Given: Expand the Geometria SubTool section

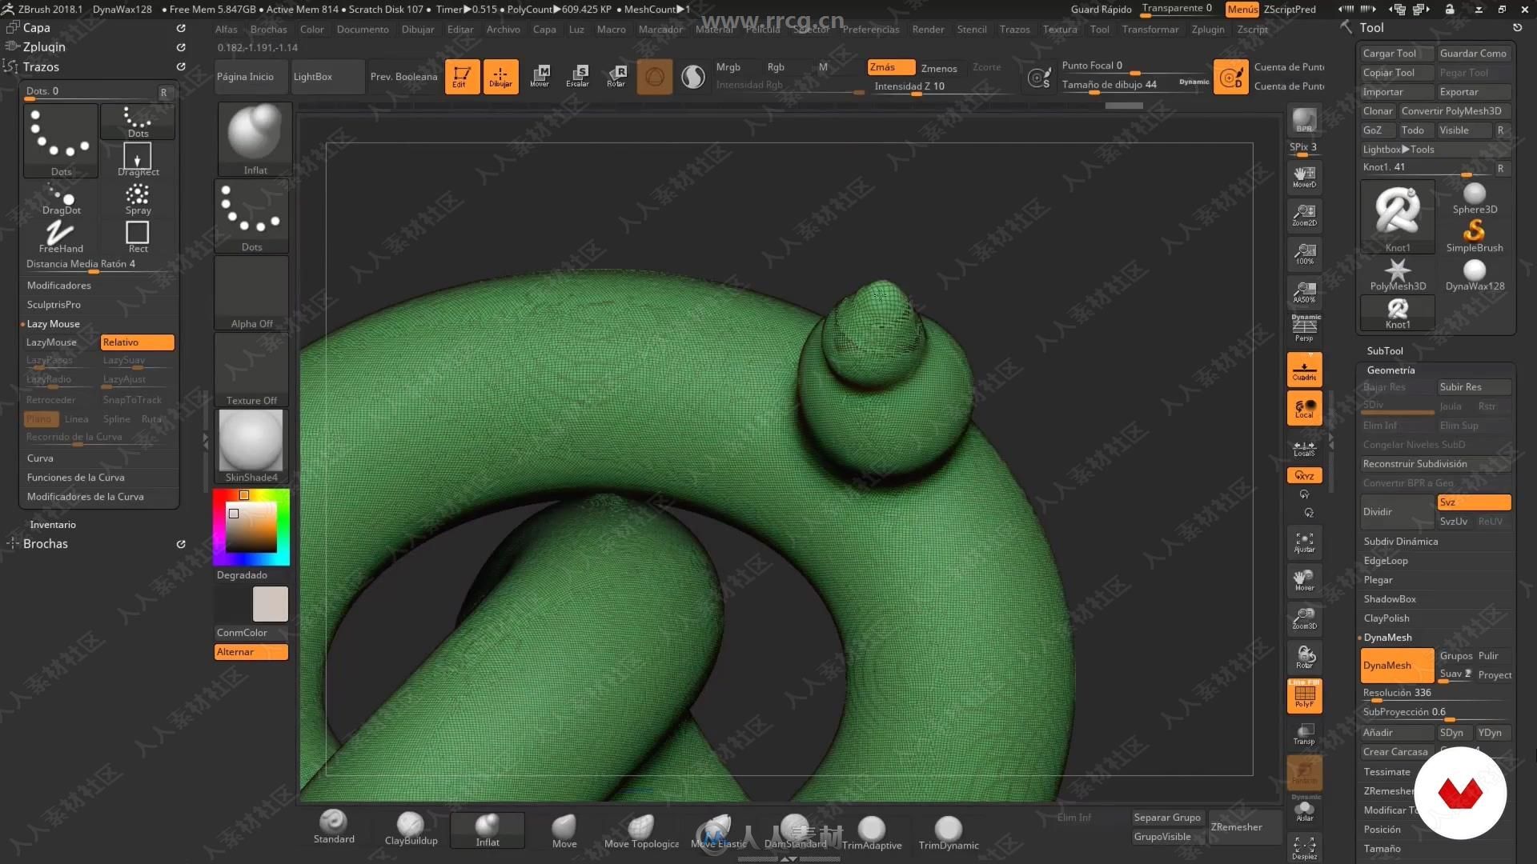Looking at the screenshot, I should (1391, 370).
